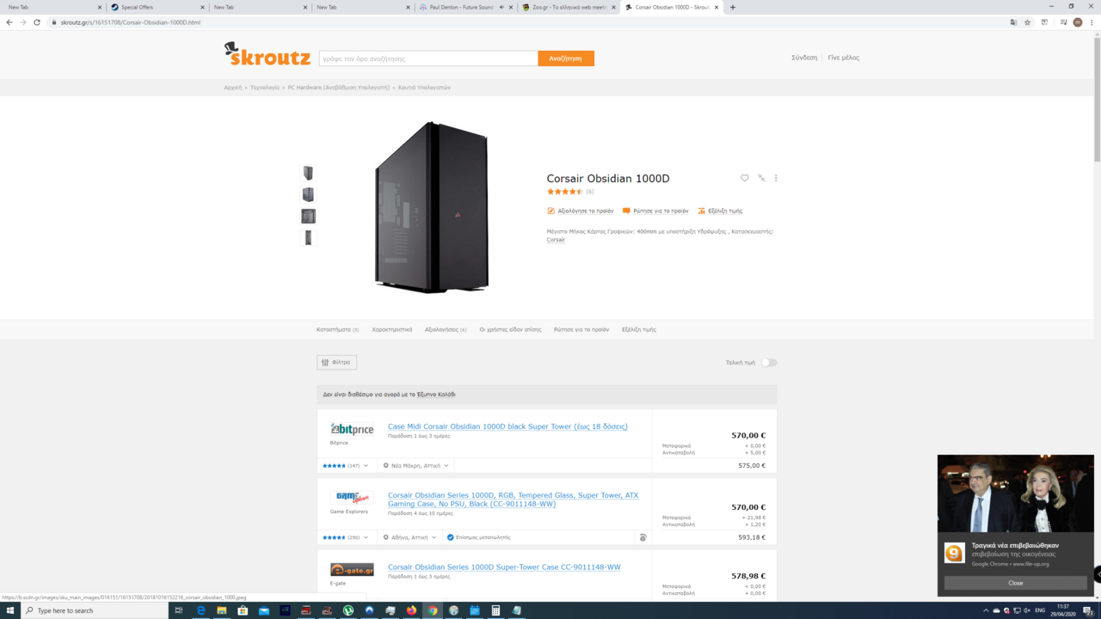This screenshot has height=619, width=1101.
Task: Switch to the Special Offers browser tab
Action: click(159, 7)
